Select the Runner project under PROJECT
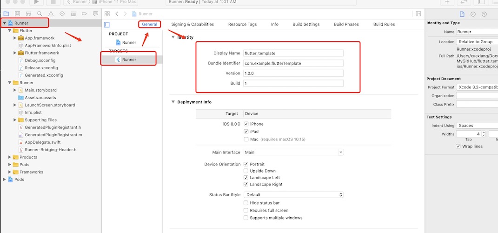 pos(126,42)
